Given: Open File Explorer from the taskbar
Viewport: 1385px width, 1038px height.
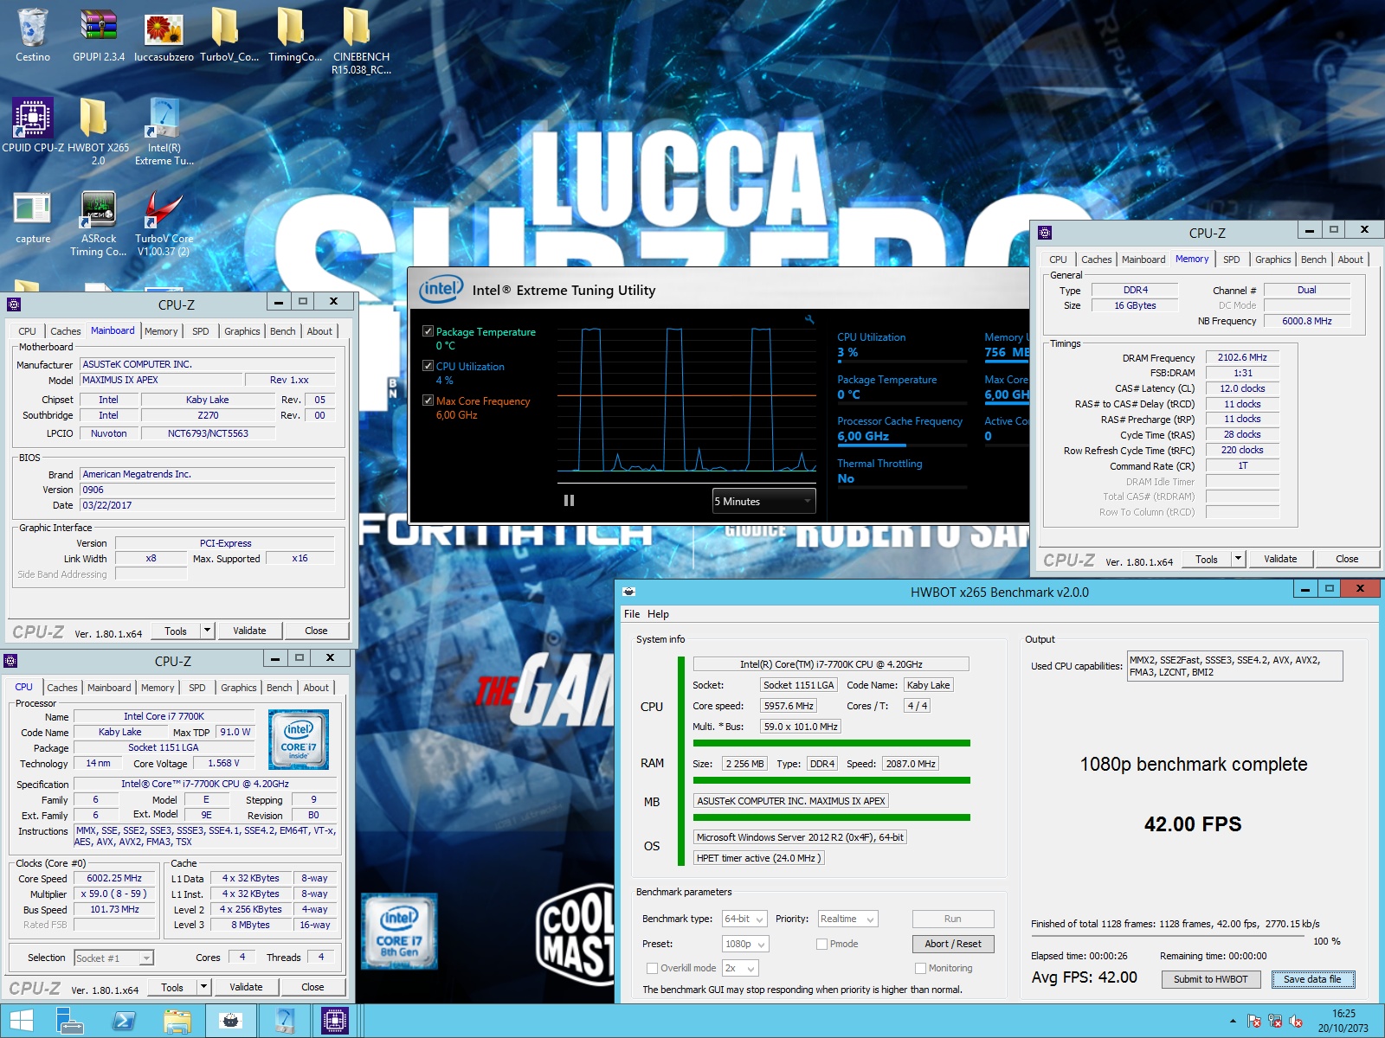Looking at the screenshot, I should (177, 1022).
